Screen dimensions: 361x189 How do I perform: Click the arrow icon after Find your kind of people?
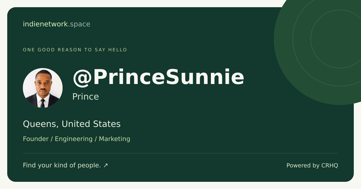click(106, 165)
